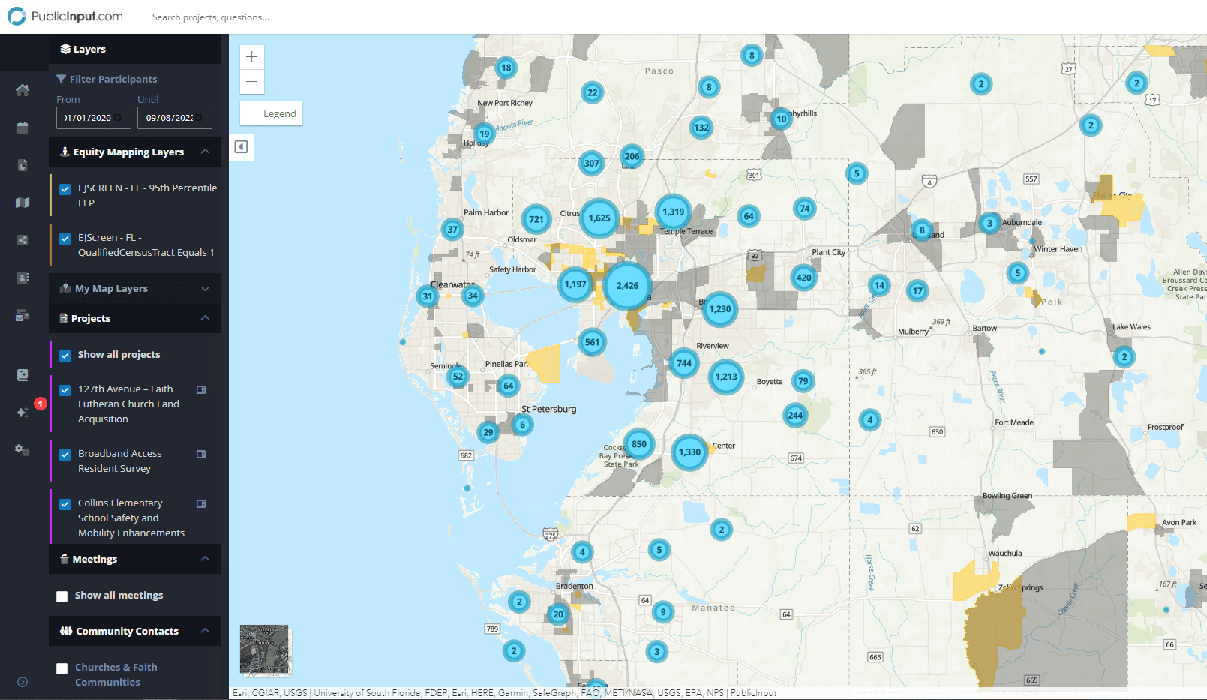Collapse the side panel with arrow button

tap(241, 147)
